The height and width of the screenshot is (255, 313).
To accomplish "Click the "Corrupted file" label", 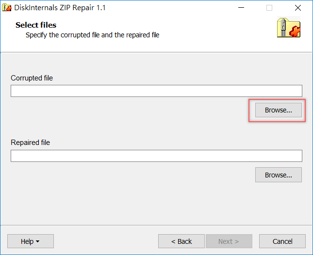I will tap(32, 78).
